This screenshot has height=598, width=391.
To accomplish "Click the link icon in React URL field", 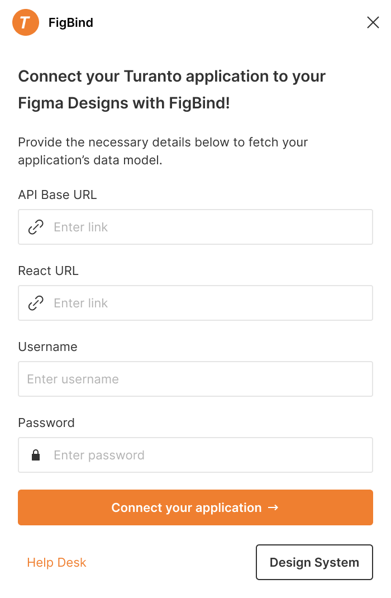I will click(36, 303).
